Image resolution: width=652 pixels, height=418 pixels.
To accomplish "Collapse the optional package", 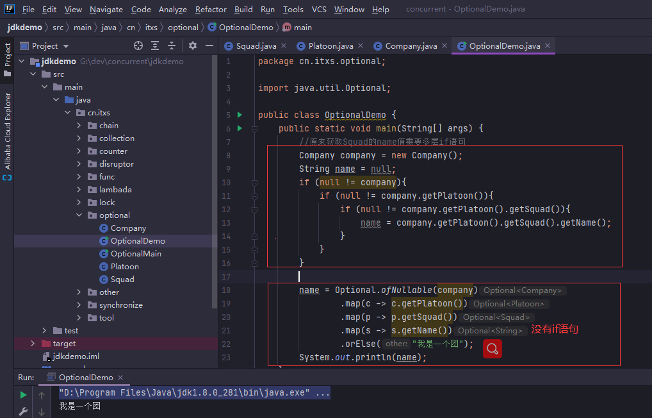I will (79, 215).
